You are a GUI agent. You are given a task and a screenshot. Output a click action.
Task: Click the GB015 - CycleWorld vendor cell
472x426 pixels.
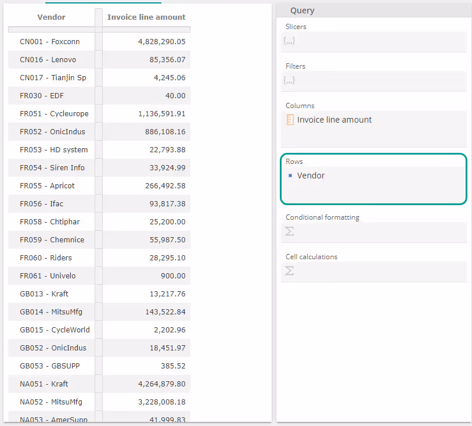point(55,330)
